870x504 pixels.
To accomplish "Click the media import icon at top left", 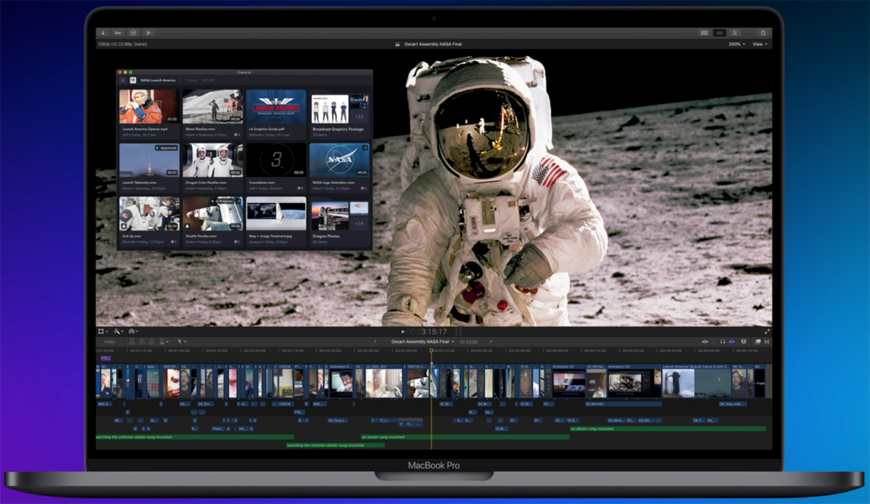I will coord(102,32).
